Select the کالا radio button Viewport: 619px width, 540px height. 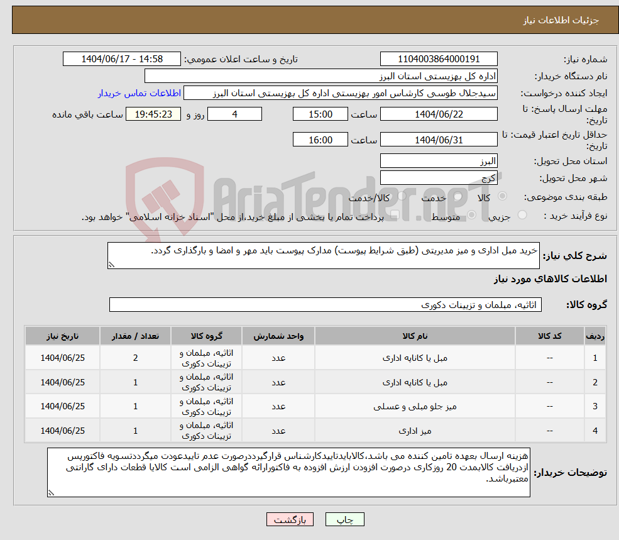coord(502,196)
